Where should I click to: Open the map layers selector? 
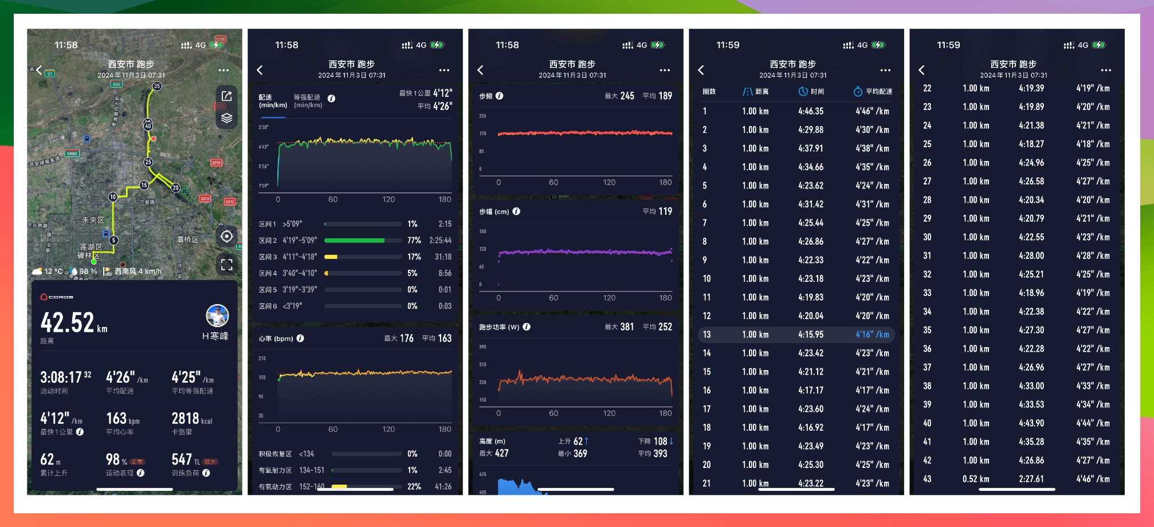pyautogui.click(x=227, y=118)
